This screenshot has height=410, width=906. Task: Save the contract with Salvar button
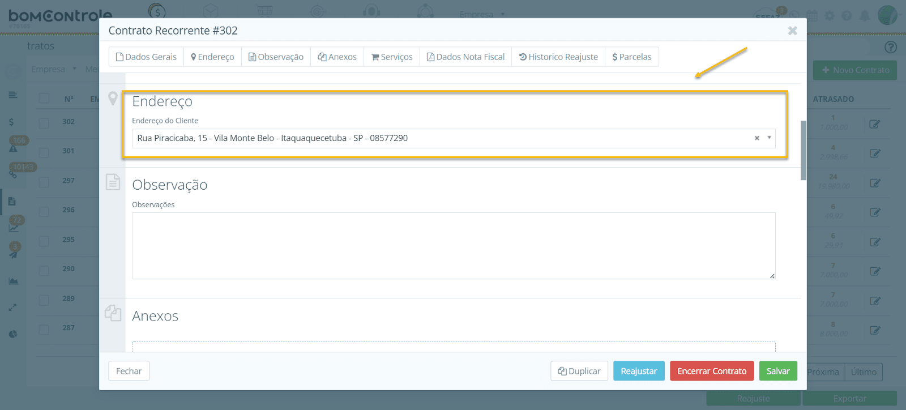778,371
